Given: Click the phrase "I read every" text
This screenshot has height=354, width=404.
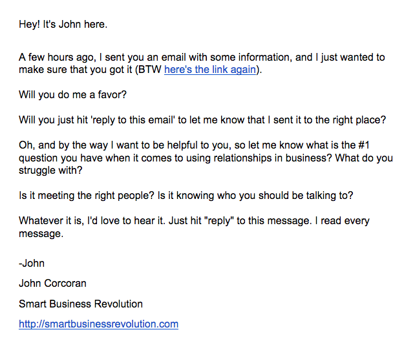Looking at the screenshot, I should [x=342, y=221].
